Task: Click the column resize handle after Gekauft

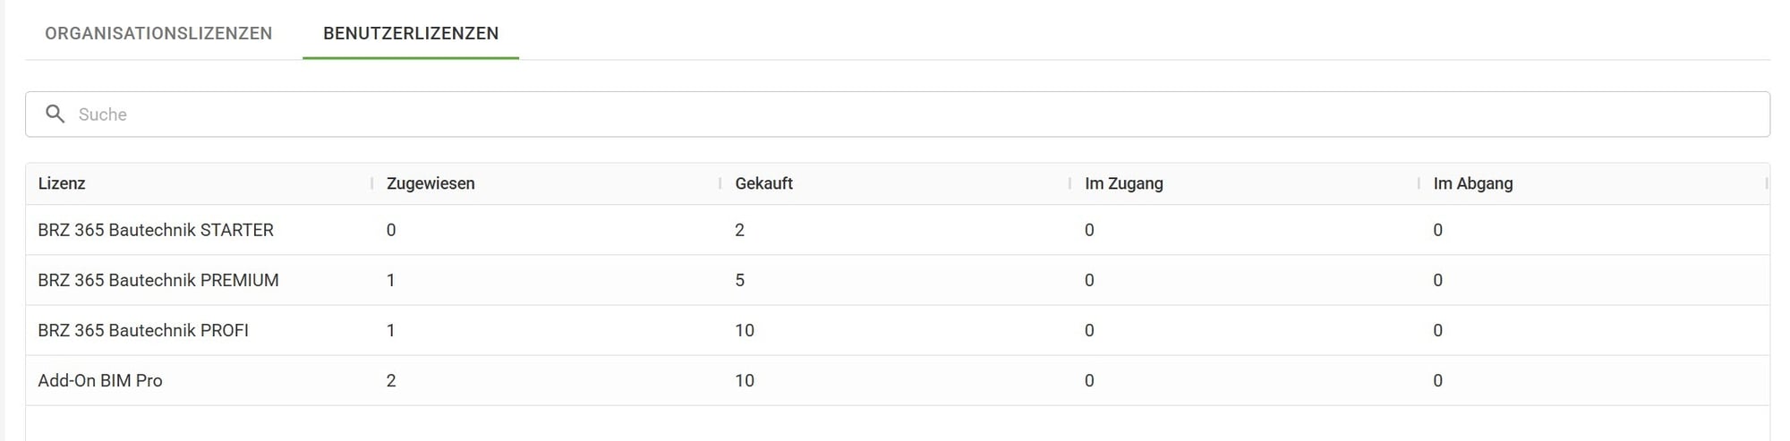Action: [x=1070, y=183]
